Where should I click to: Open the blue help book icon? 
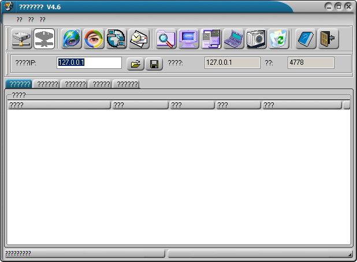[306, 39]
